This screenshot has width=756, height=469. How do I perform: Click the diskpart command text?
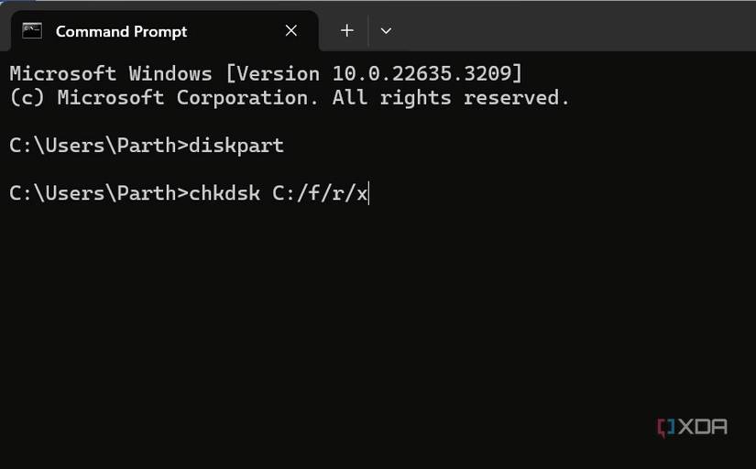[x=236, y=146]
